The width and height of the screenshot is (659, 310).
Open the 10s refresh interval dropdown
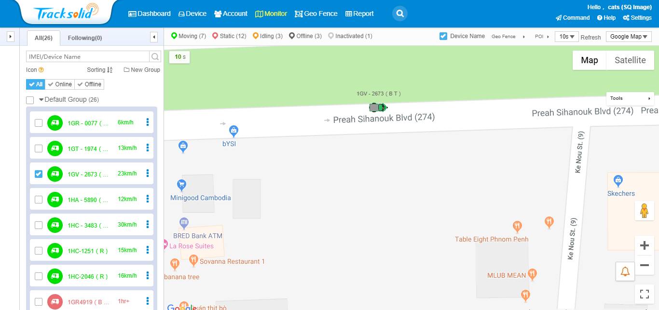(x=566, y=37)
